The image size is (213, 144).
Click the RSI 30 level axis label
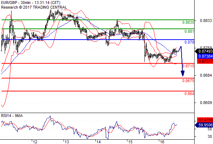(210, 136)
